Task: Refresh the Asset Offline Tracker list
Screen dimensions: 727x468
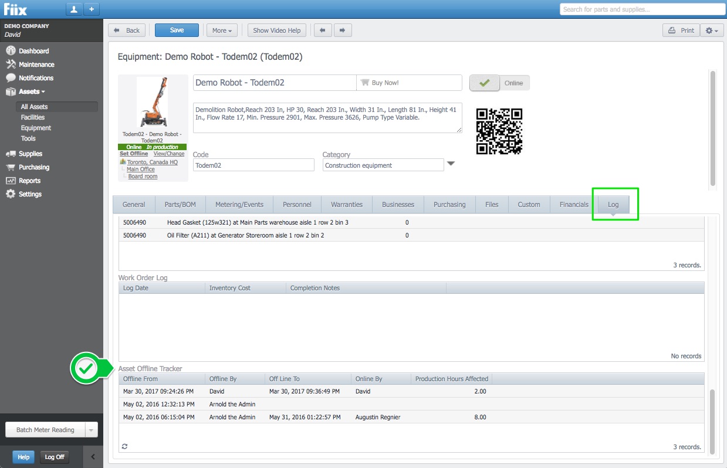Action: coord(124,447)
